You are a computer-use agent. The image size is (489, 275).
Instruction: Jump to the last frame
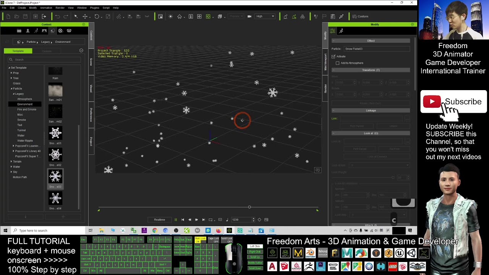pyautogui.click(x=203, y=220)
